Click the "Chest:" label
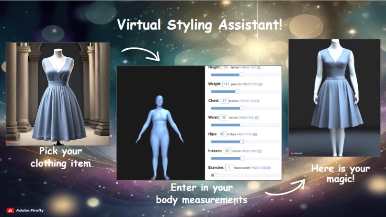Screen dimensions: 386x217 (x=214, y=100)
